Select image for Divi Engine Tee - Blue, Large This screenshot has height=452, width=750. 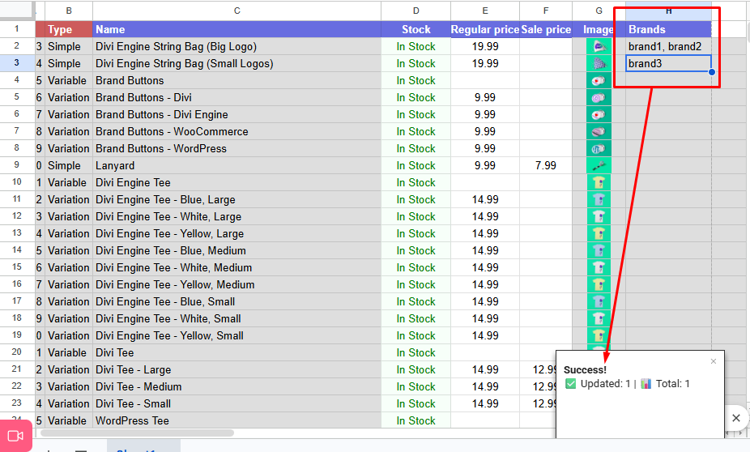point(599,199)
